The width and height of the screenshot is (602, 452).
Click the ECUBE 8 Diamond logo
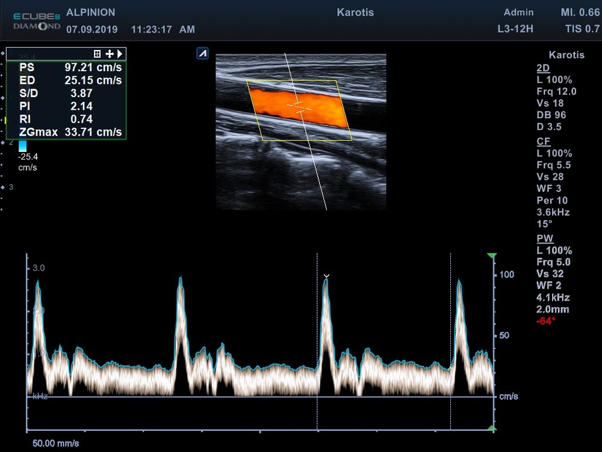tap(37, 21)
